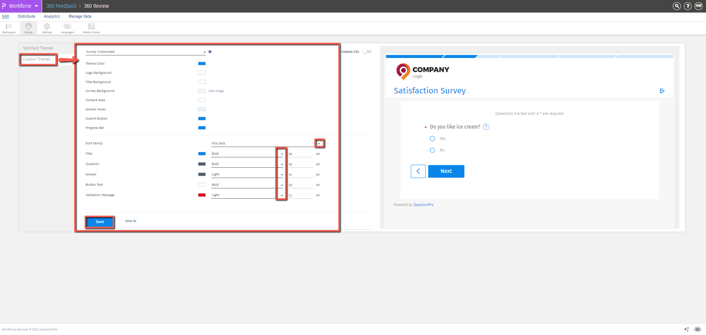The height and width of the screenshot is (335, 706).
Task: Open the Title weight dropdown showing Bold
Action: coord(281,154)
